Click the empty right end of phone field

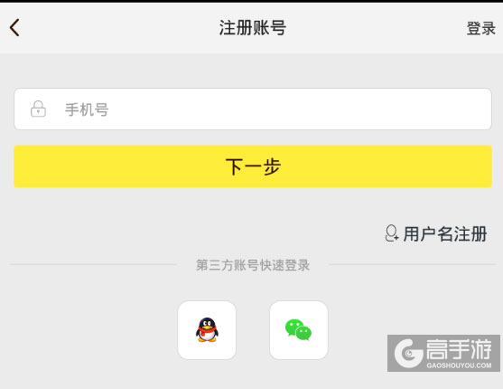449,109
